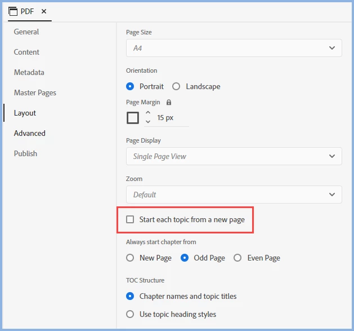Click the Orientation label

coord(142,70)
